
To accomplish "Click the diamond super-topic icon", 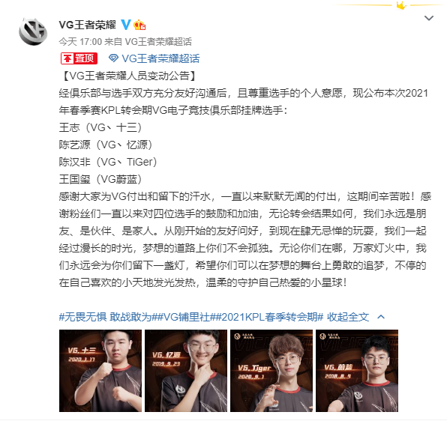I will [x=113, y=58].
